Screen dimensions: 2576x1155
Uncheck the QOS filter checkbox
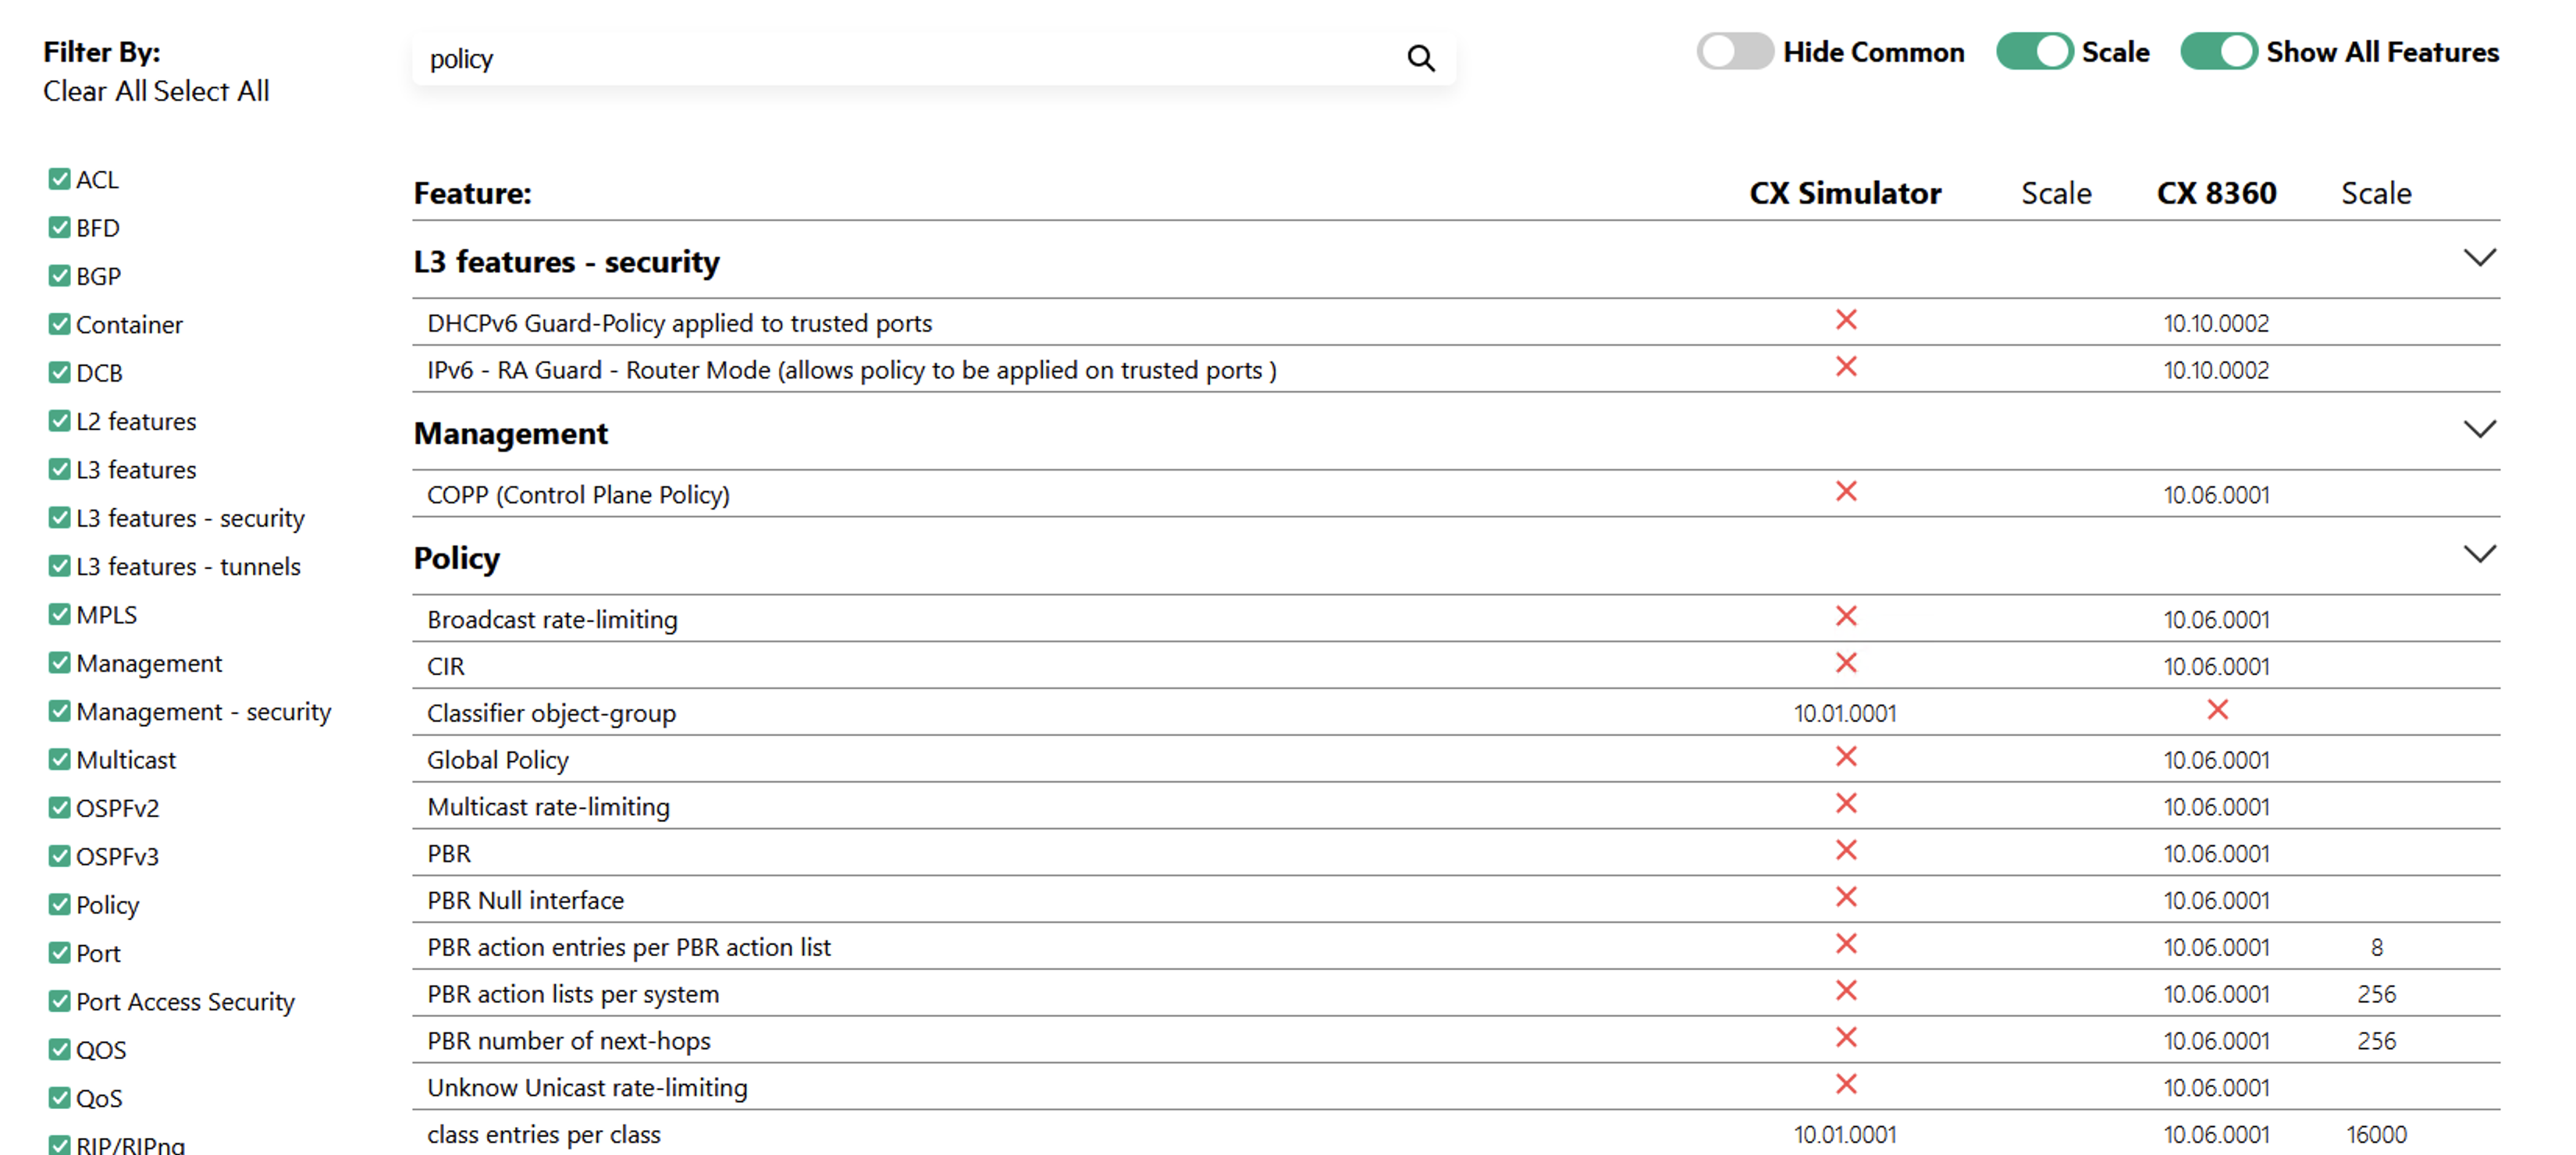(59, 1049)
